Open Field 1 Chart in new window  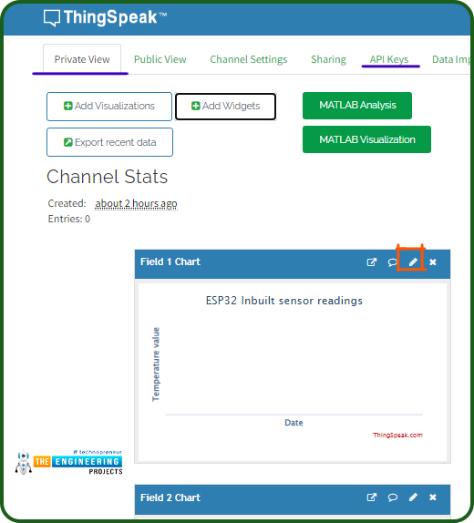tap(372, 262)
